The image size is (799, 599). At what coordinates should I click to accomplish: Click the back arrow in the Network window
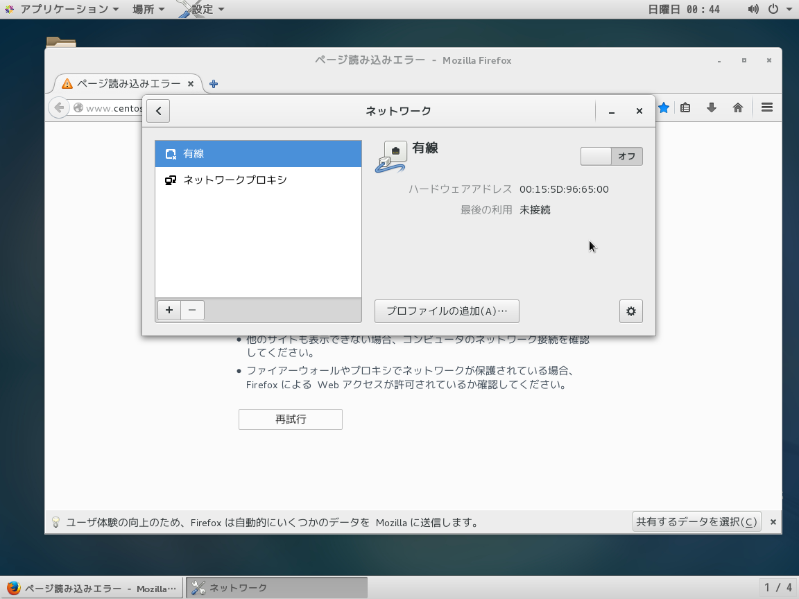point(158,111)
